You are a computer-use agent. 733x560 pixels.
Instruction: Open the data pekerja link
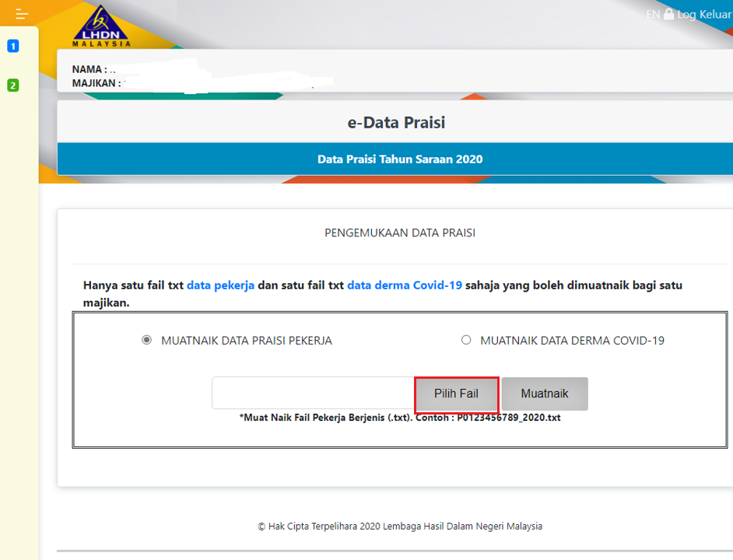pos(221,285)
